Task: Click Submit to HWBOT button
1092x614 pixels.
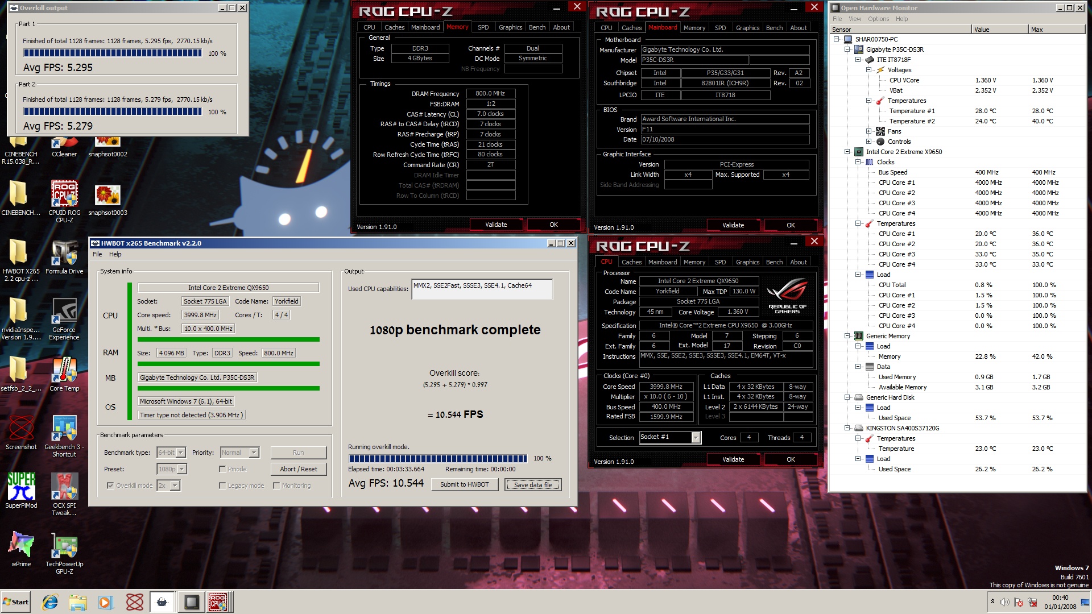Action: pos(465,484)
